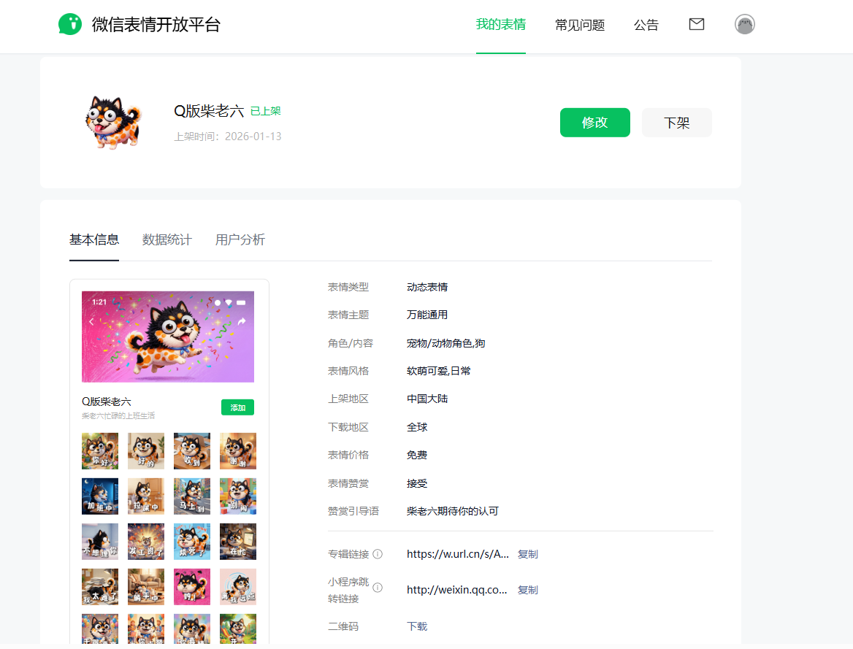853x649 pixels.
Task: Click the 已上架 status label
Action: coord(266,111)
